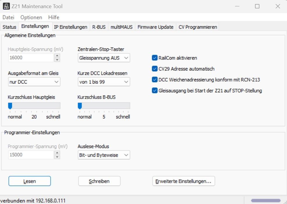Increase Hauptgleis-Spannung with up arrow
287x204 pixels.
pyautogui.click(x=57, y=55)
